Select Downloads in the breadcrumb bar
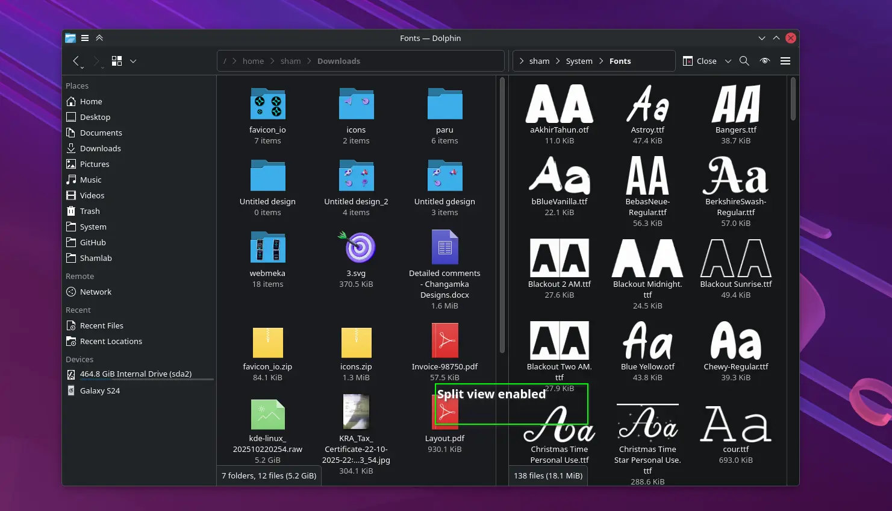Screen dimensions: 892x511 coord(338,61)
